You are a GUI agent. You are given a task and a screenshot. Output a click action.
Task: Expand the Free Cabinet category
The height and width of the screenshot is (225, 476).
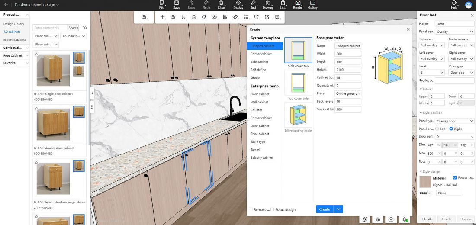click(x=15, y=55)
